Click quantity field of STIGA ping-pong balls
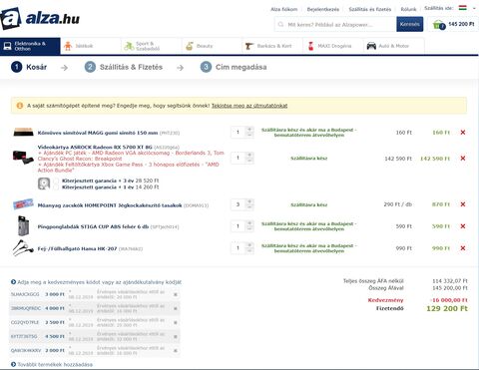This screenshot has width=479, height=370. pyautogui.click(x=239, y=226)
